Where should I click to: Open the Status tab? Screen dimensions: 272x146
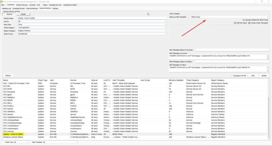pyautogui.click(x=45, y=5)
